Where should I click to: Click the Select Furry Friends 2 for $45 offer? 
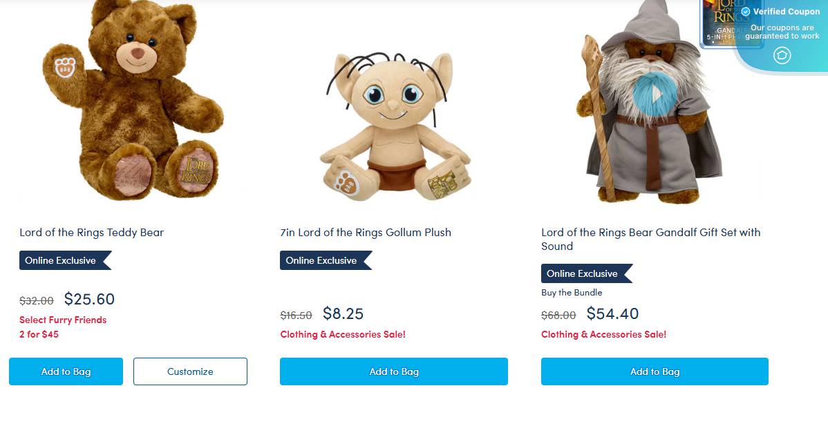click(63, 327)
